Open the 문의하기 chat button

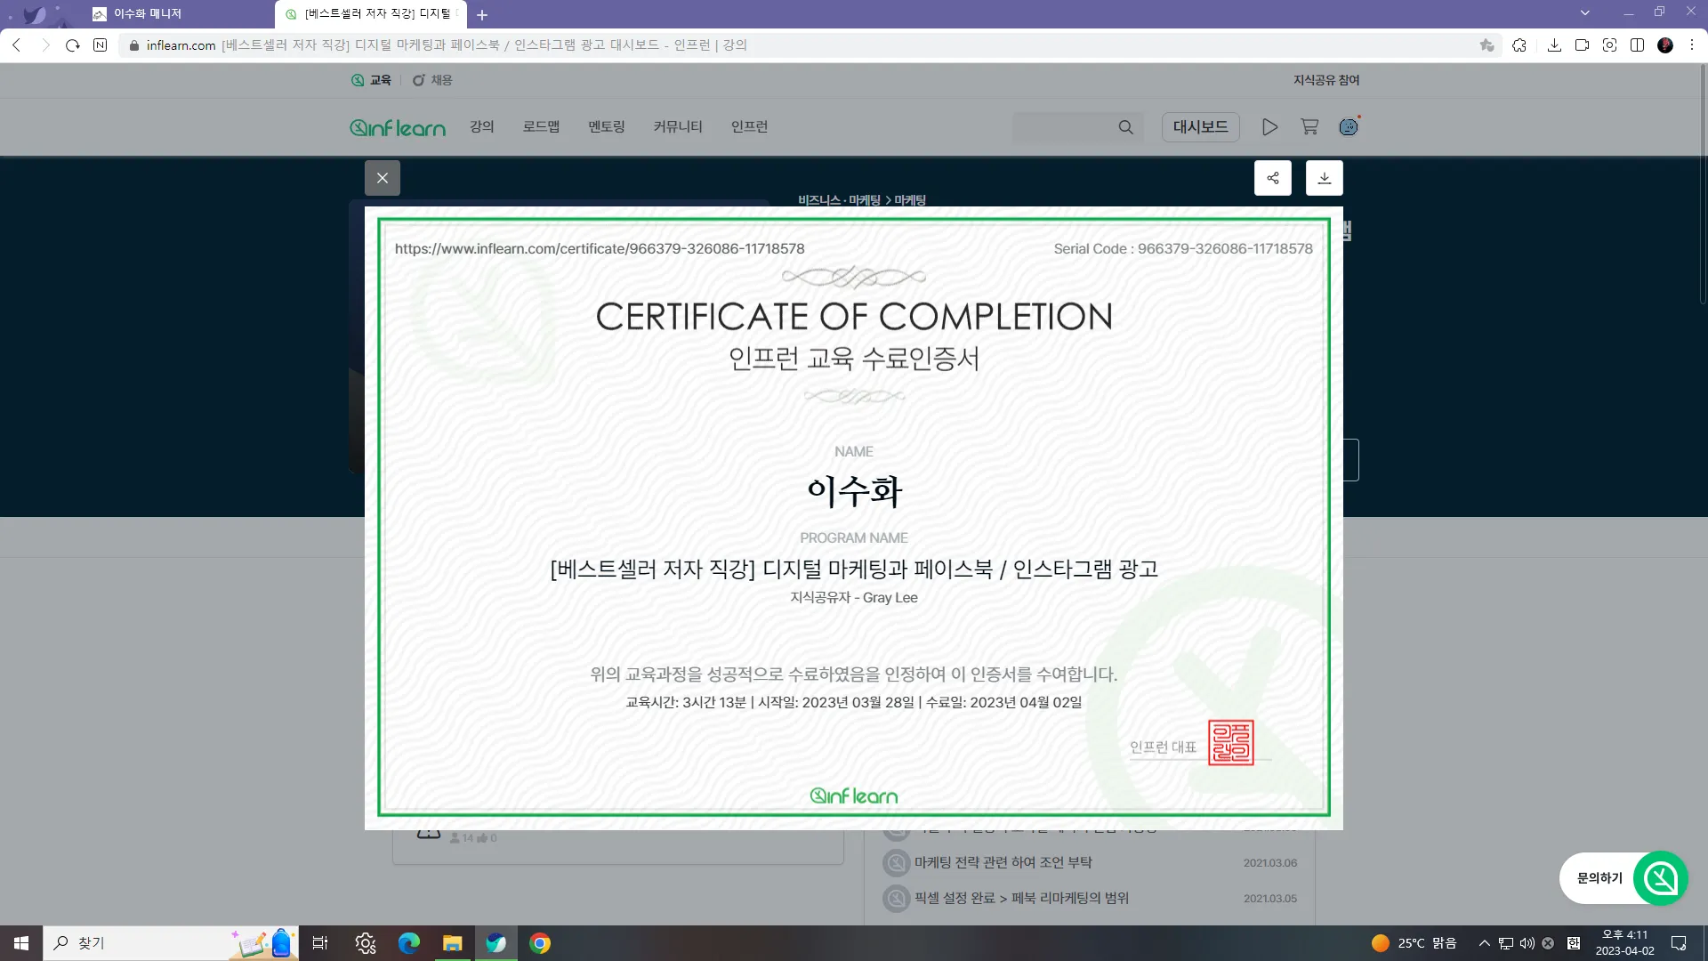tap(1623, 878)
